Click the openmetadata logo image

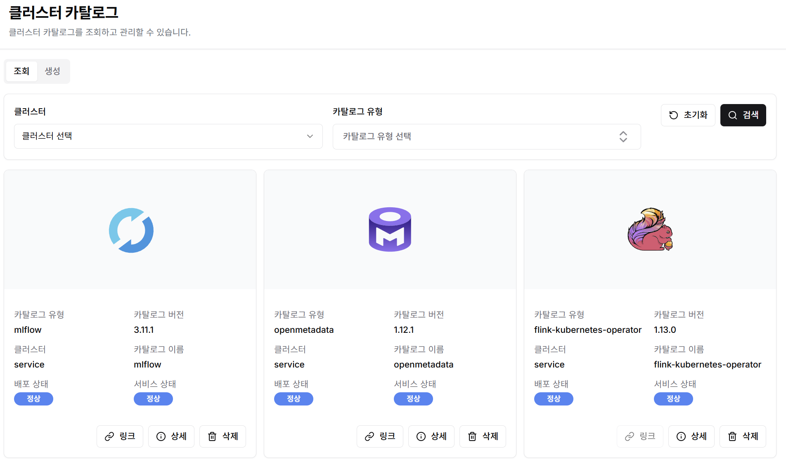tap(390, 230)
